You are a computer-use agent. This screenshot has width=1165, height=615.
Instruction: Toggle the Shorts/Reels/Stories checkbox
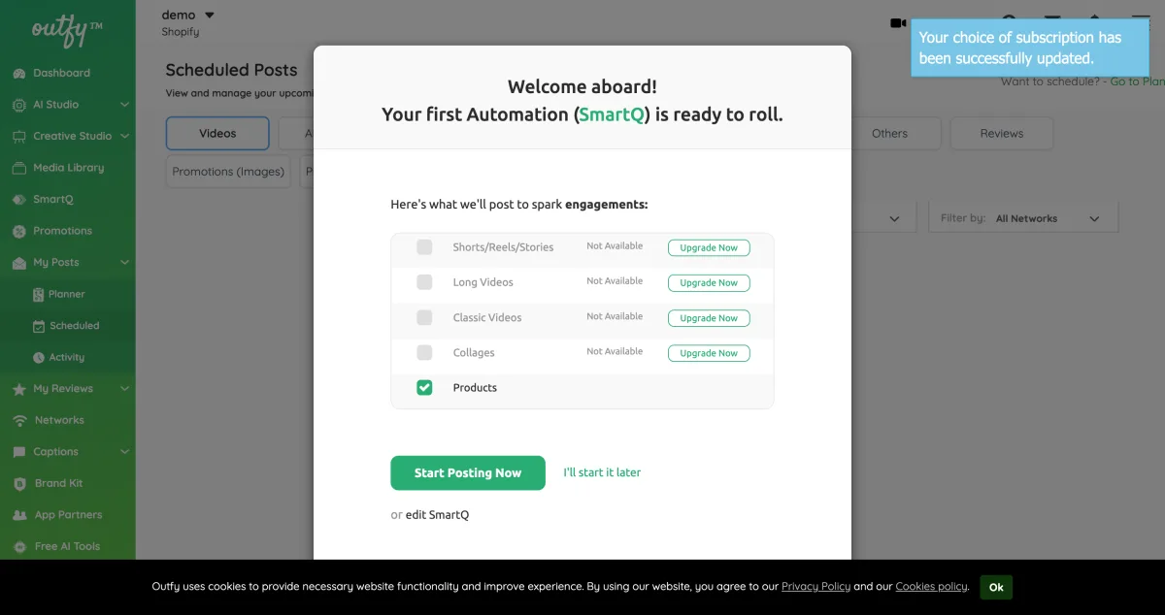pos(424,247)
